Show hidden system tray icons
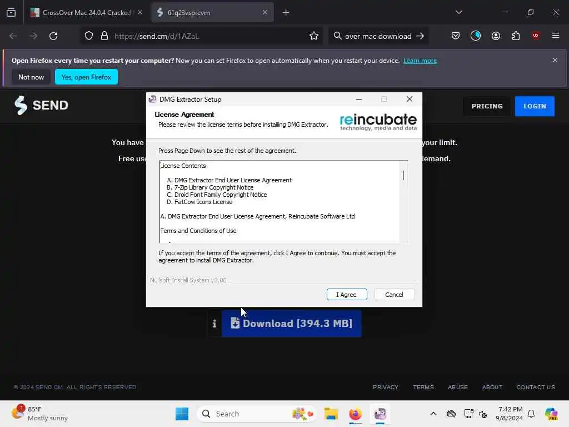The image size is (569, 427). click(433, 414)
